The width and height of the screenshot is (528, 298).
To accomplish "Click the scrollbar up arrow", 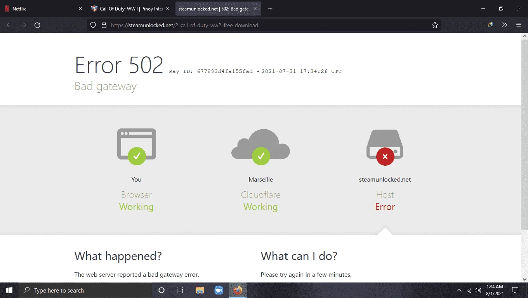I will [525, 36].
